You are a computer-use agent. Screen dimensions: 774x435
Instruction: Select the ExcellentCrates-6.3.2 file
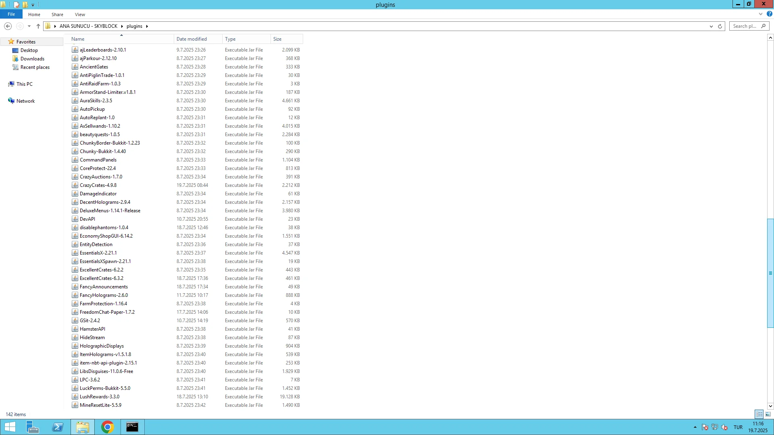102,278
